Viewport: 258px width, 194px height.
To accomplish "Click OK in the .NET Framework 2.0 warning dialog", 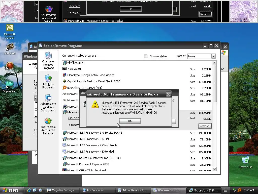I will tap(130, 121).
